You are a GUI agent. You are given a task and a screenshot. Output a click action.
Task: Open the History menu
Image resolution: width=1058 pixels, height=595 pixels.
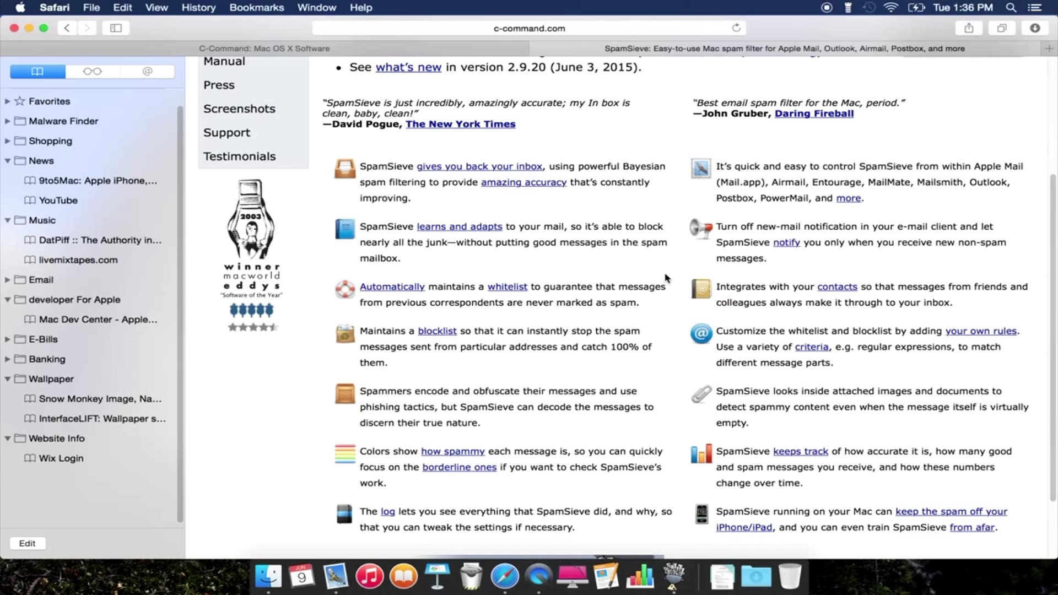198,8
